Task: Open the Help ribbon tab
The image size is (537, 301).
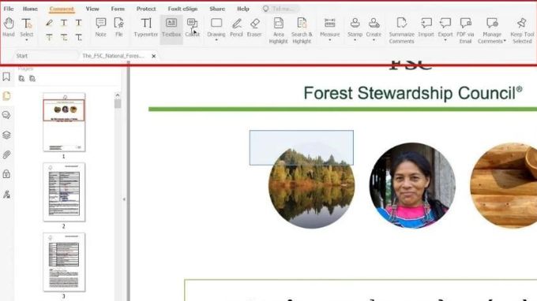Action: (243, 9)
